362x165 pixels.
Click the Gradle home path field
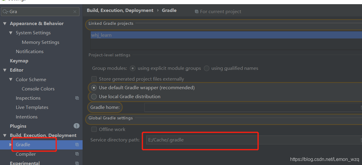(x=253, y=107)
